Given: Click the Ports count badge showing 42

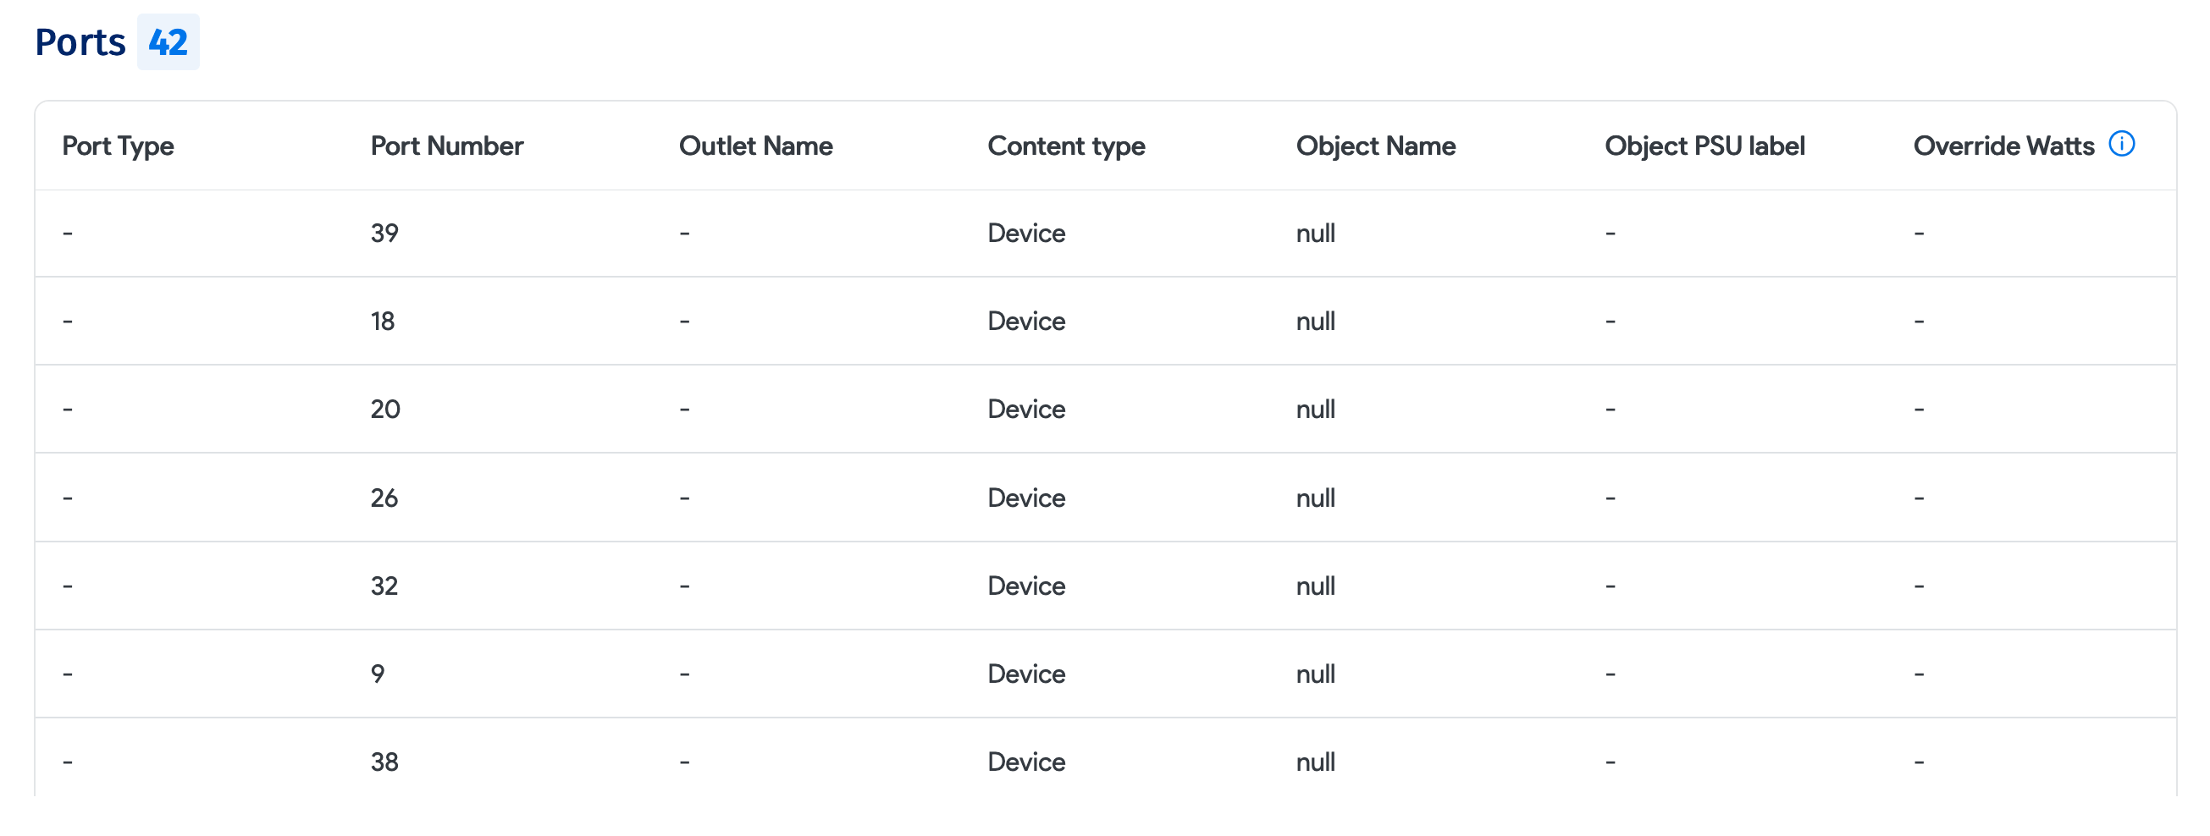Looking at the screenshot, I should pos(169,42).
